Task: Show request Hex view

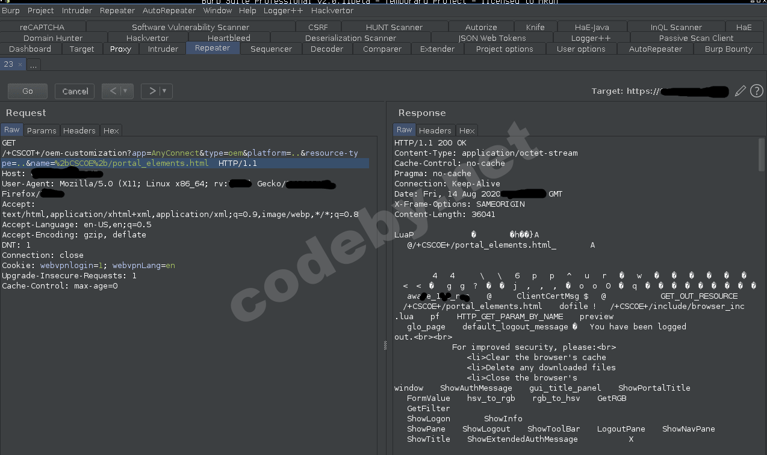Action: (x=111, y=130)
